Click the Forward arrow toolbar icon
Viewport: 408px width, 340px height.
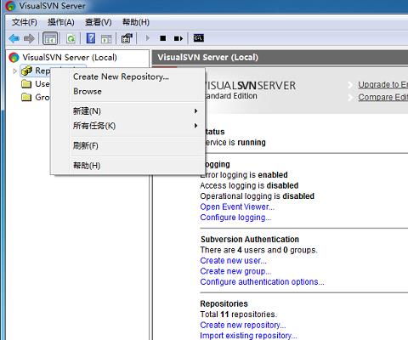coord(29,38)
